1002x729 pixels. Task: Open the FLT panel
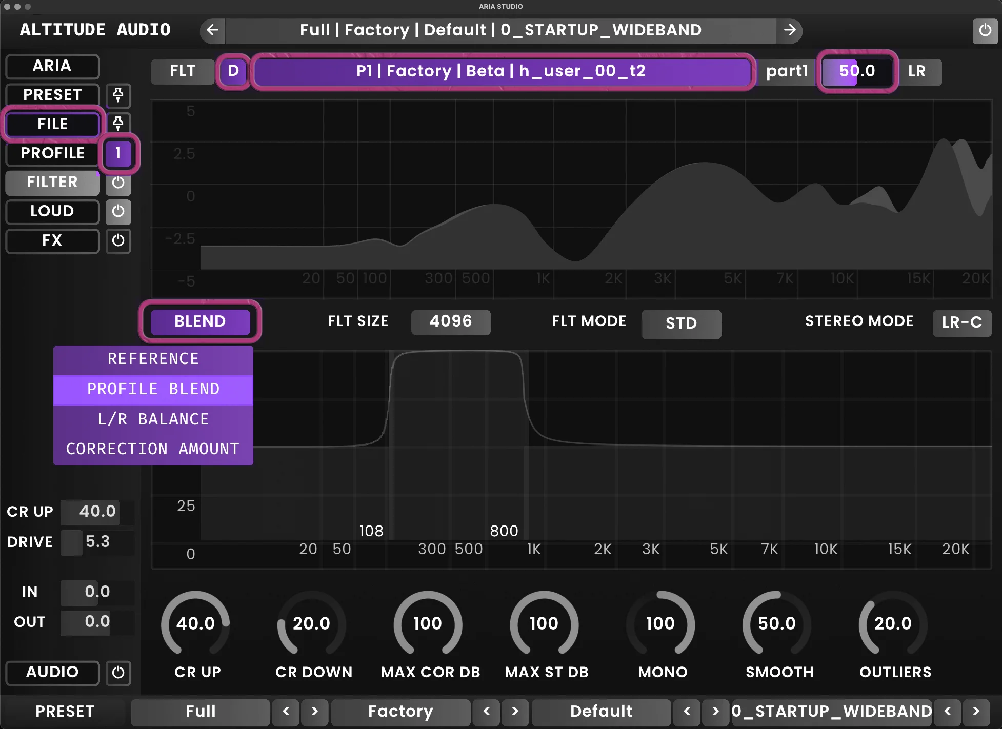coord(182,71)
